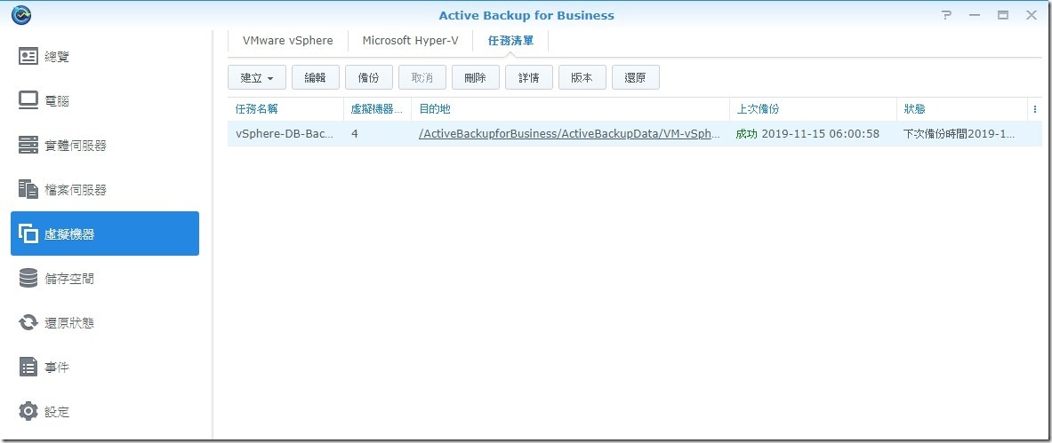Sort by 狀態 column header
Viewport: 1052px width, 443px height.
click(961, 109)
